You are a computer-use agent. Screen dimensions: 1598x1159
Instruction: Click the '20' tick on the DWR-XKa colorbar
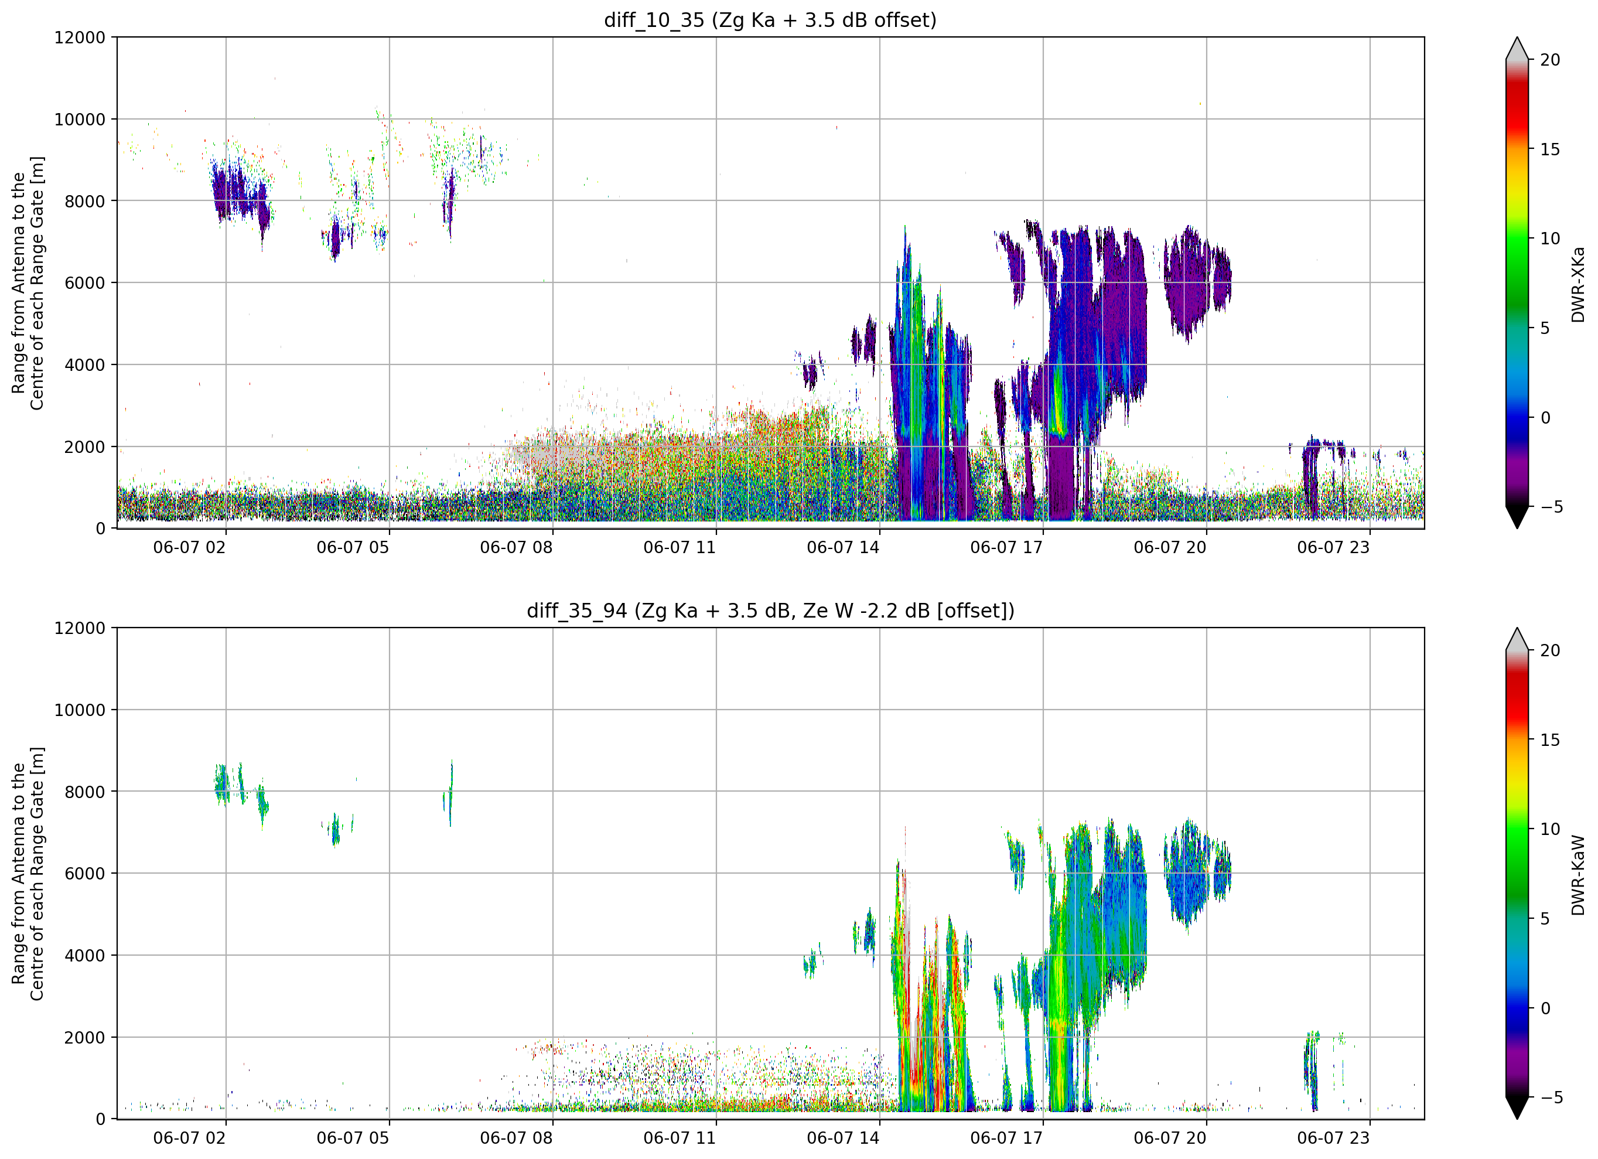pos(1550,60)
